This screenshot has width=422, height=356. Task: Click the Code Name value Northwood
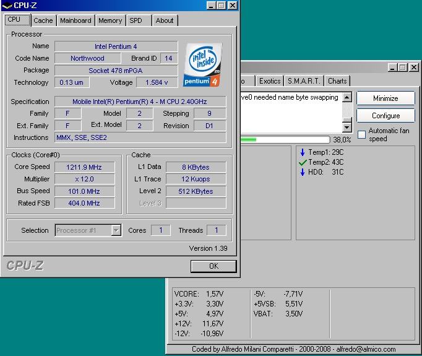(x=87, y=58)
